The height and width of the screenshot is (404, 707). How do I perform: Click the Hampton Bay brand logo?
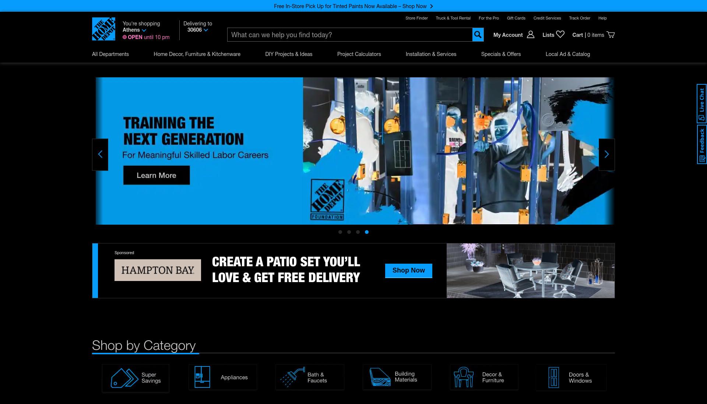(158, 270)
